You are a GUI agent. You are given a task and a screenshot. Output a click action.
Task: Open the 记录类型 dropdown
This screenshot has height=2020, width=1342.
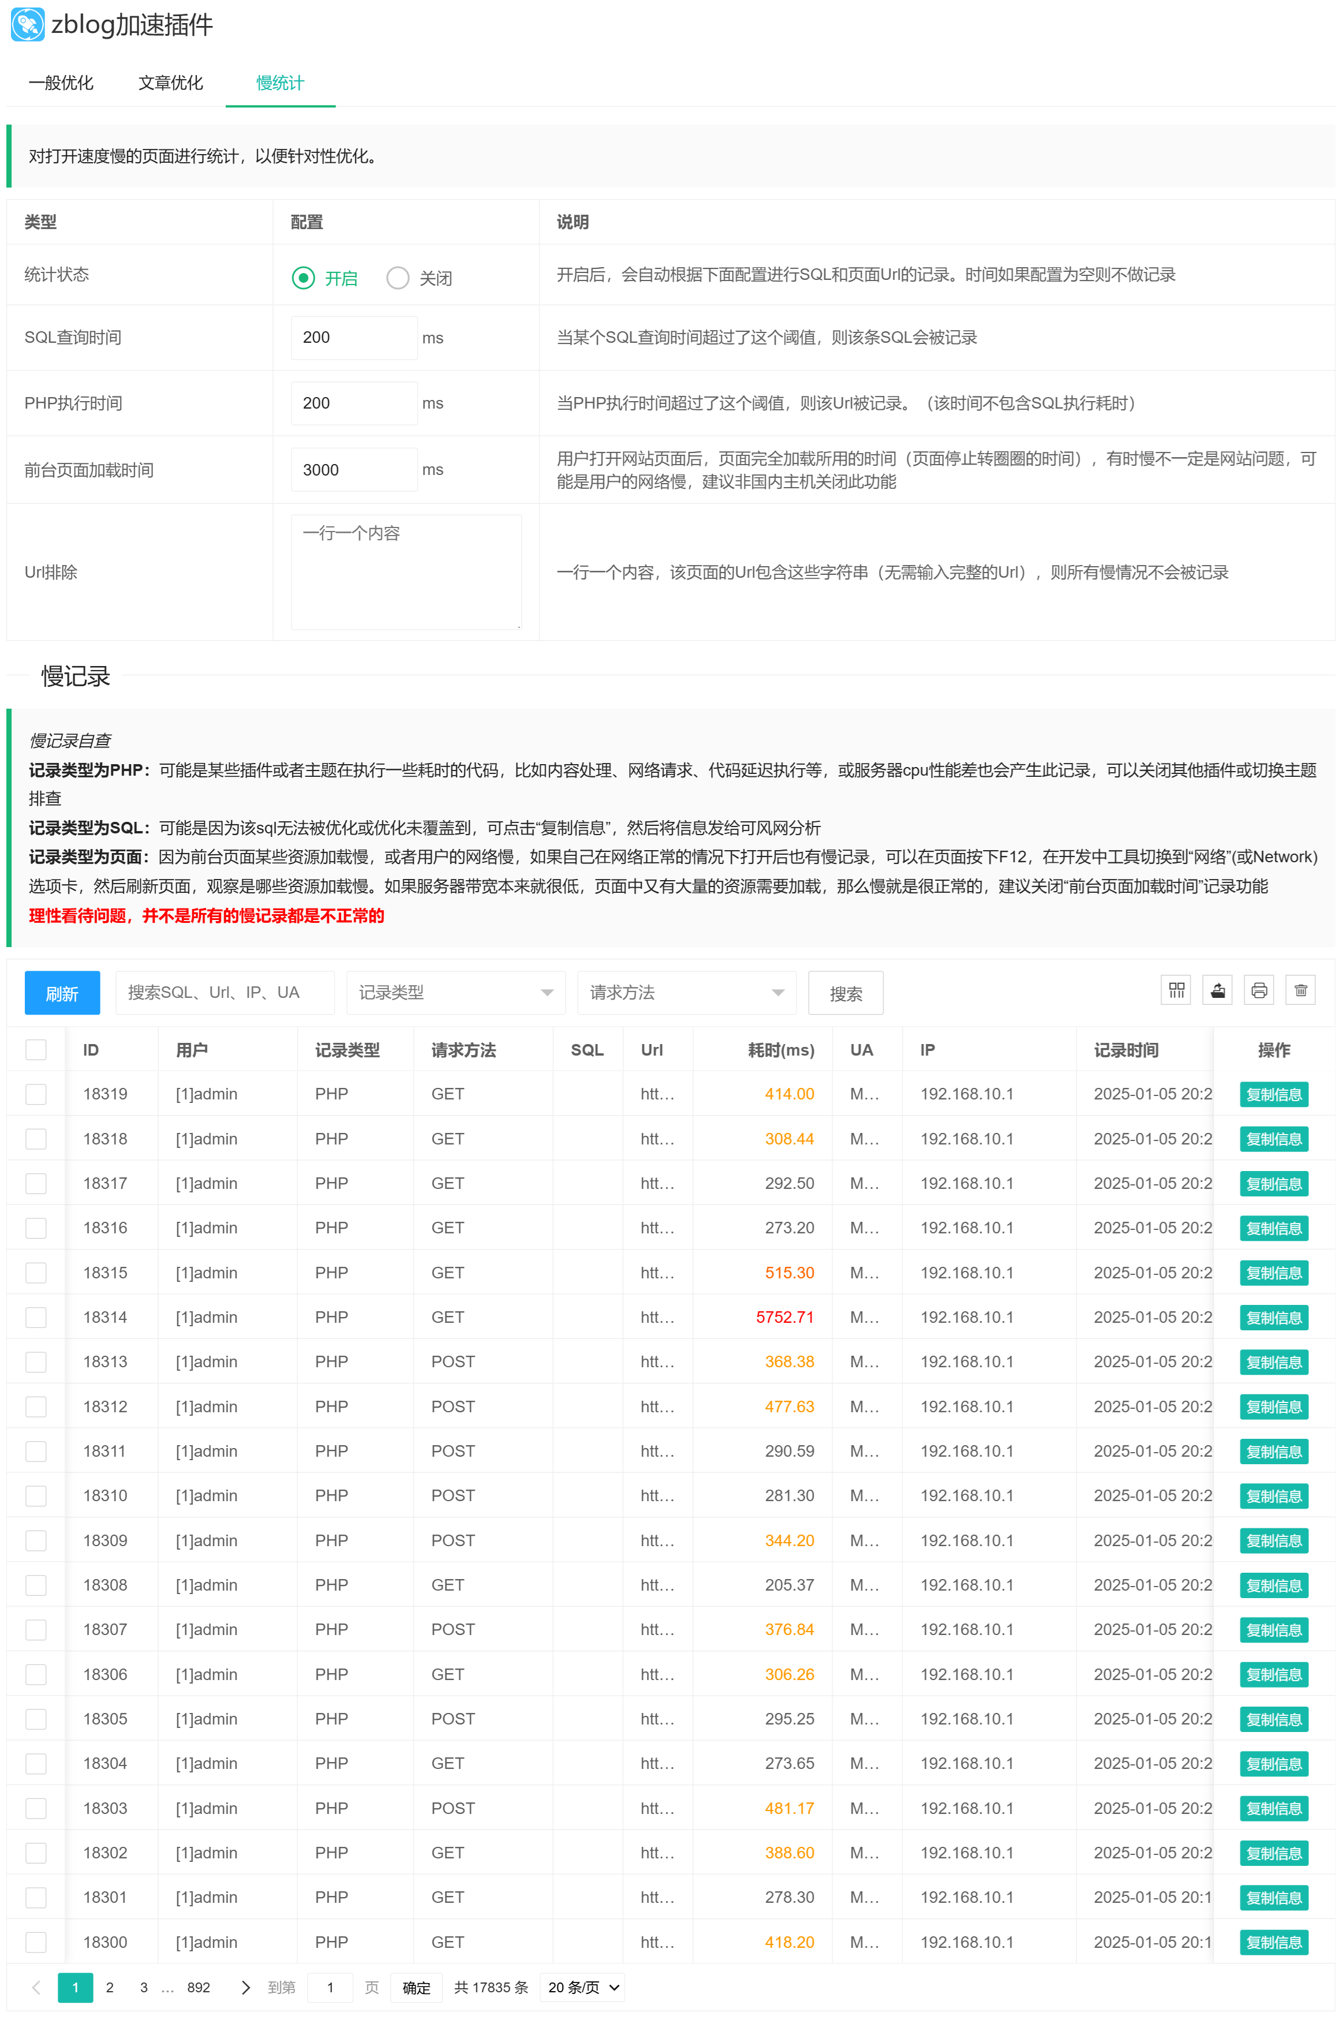(455, 993)
